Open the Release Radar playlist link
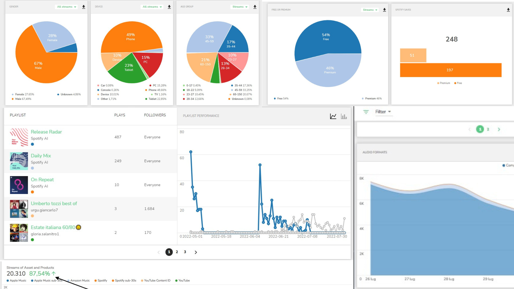 click(46, 132)
